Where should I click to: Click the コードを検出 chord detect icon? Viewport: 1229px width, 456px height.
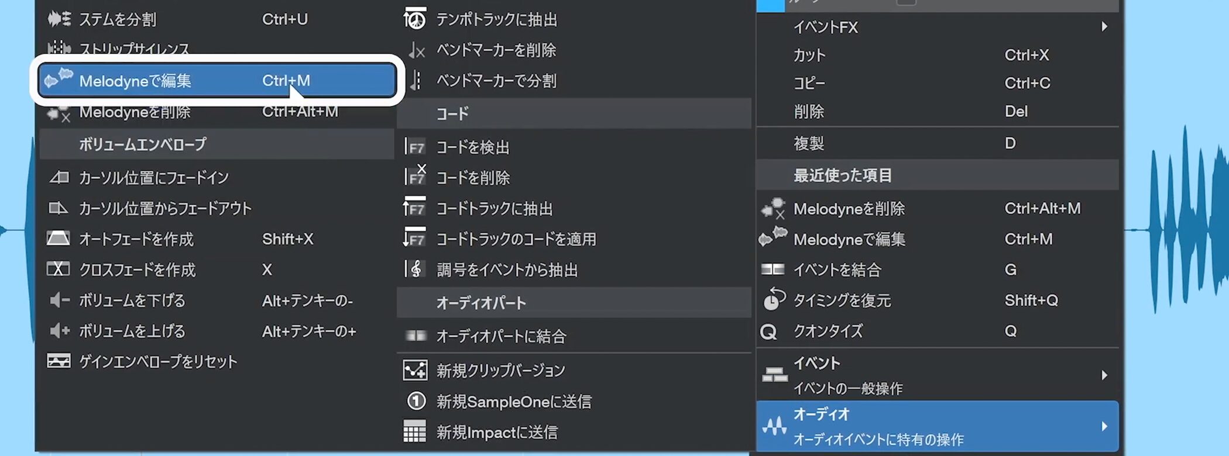(415, 147)
